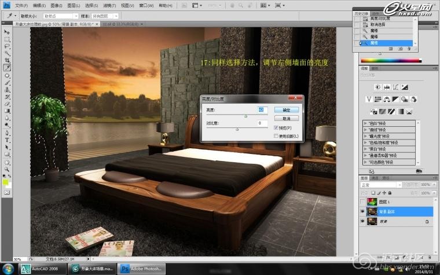Open the 形象大床场景 taskbar window
The image size is (440, 275).
(92, 269)
